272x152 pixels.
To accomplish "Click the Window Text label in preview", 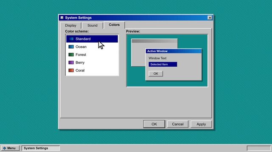I will (157, 58).
